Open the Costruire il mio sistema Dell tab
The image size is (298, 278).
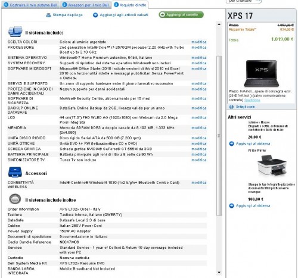click(x=30, y=5)
